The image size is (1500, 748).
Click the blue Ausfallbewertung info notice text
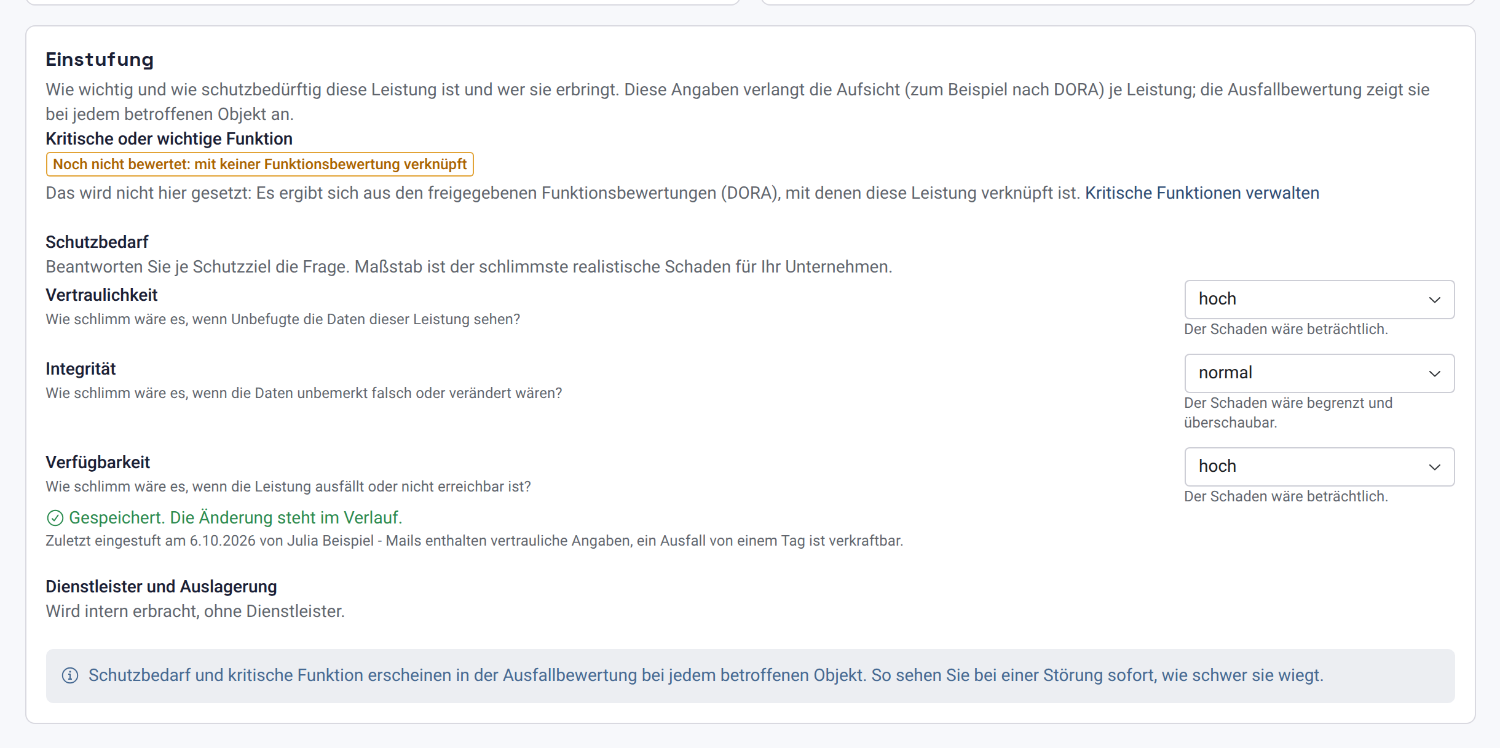(706, 675)
